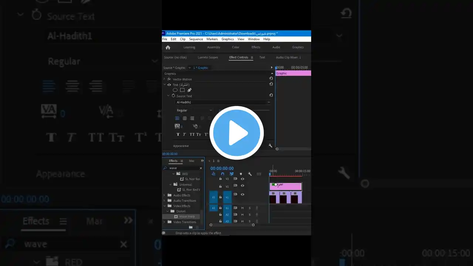Screen dimensions: 473x266
Task: Click the timeline zoom scrollbar right handle
Action: (253, 225)
